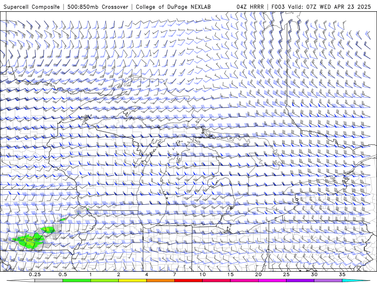Screen dimensions: 377x283
Task: Click the legend value "15"
Action: [x=230, y=275]
